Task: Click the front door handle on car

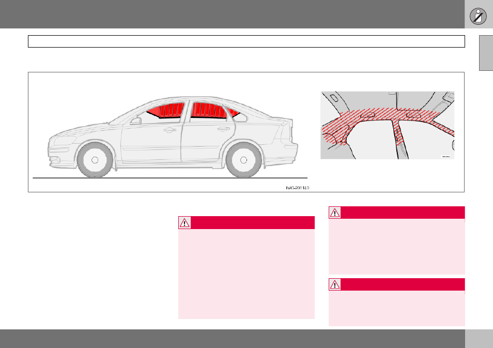Action: click(170, 130)
